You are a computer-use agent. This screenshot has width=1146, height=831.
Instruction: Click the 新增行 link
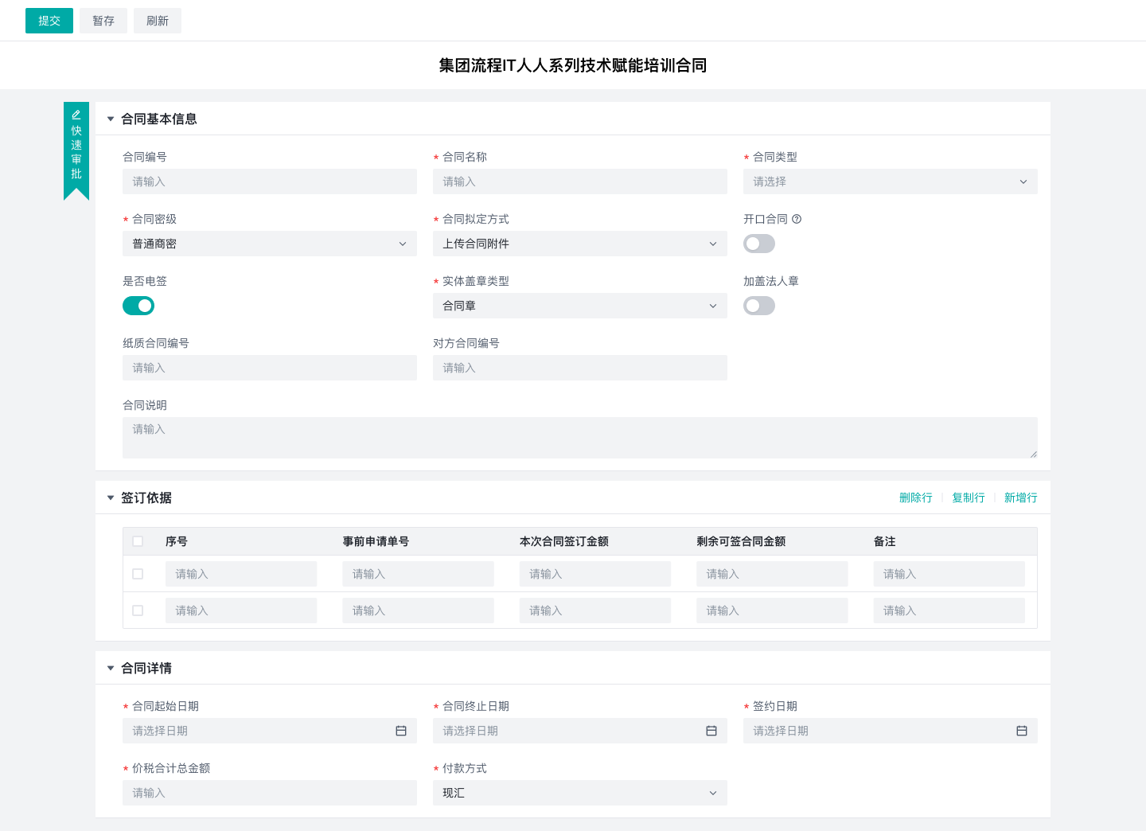(1020, 497)
